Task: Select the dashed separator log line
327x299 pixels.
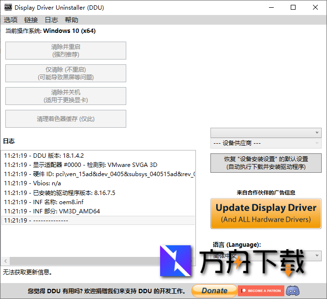Action: click(98, 220)
